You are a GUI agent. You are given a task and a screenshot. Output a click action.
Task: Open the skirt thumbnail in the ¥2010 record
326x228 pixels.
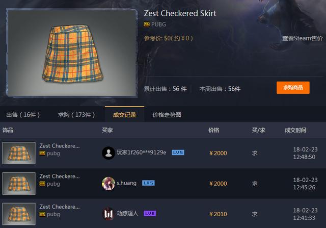(x=19, y=214)
